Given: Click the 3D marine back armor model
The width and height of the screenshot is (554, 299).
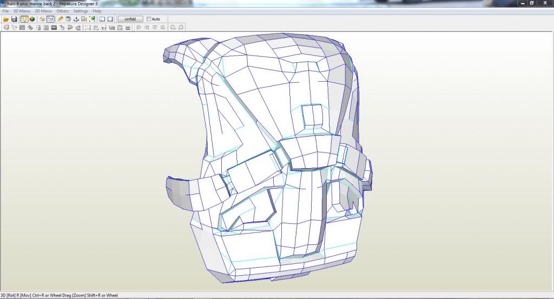Looking at the screenshot, I should [268, 159].
